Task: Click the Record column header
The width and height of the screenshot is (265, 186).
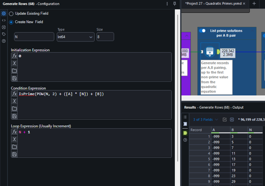Action: [200, 130]
